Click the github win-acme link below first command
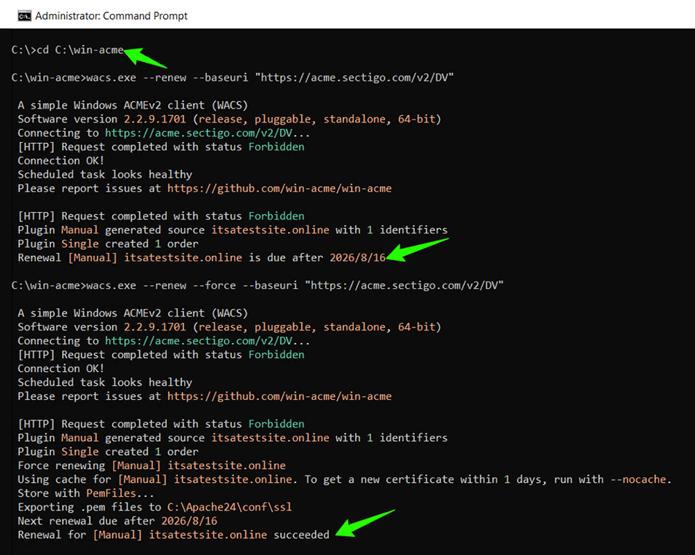 279,189
